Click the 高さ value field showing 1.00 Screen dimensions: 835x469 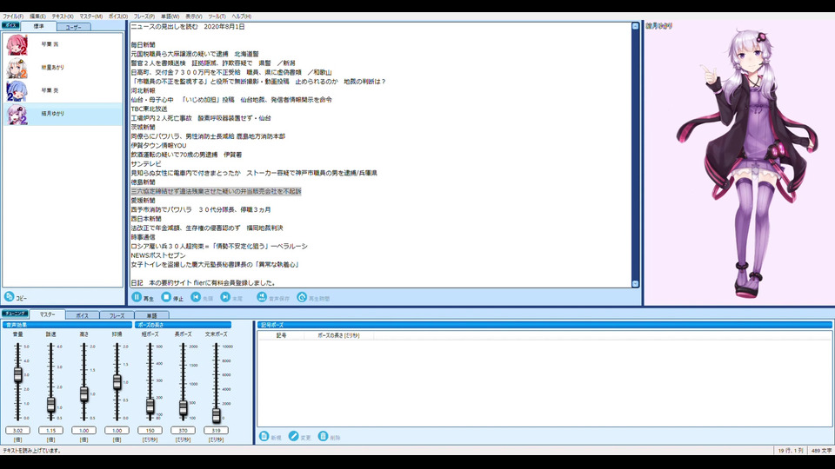click(x=84, y=430)
